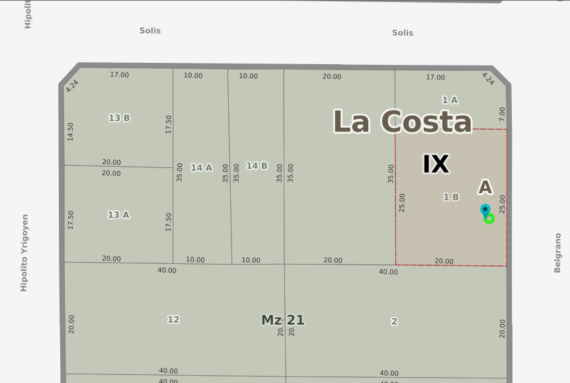Click the La Costa district label
The image size is (570, 383).
402,122
